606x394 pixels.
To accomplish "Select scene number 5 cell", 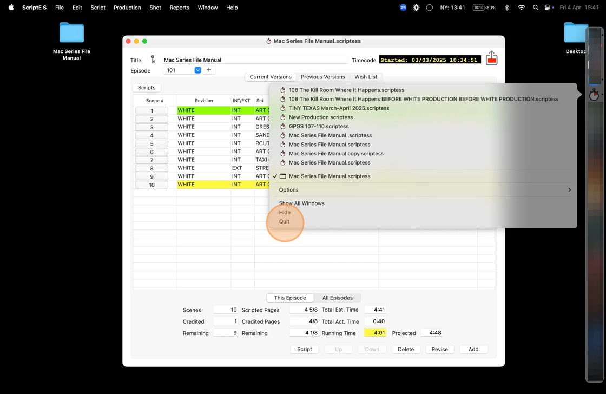I will [x=152, y=143].
